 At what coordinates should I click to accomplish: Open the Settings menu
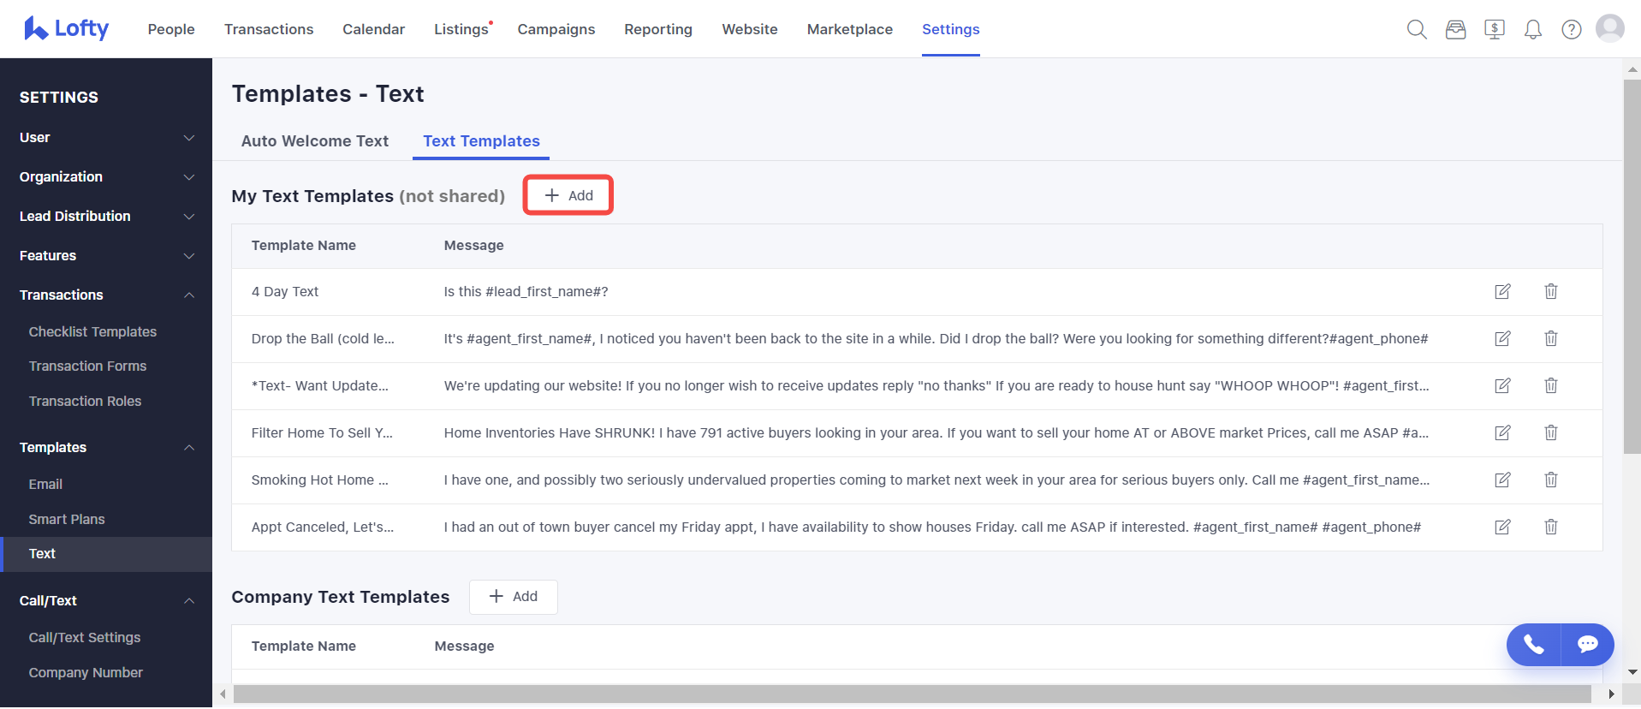tap(951, 29)
